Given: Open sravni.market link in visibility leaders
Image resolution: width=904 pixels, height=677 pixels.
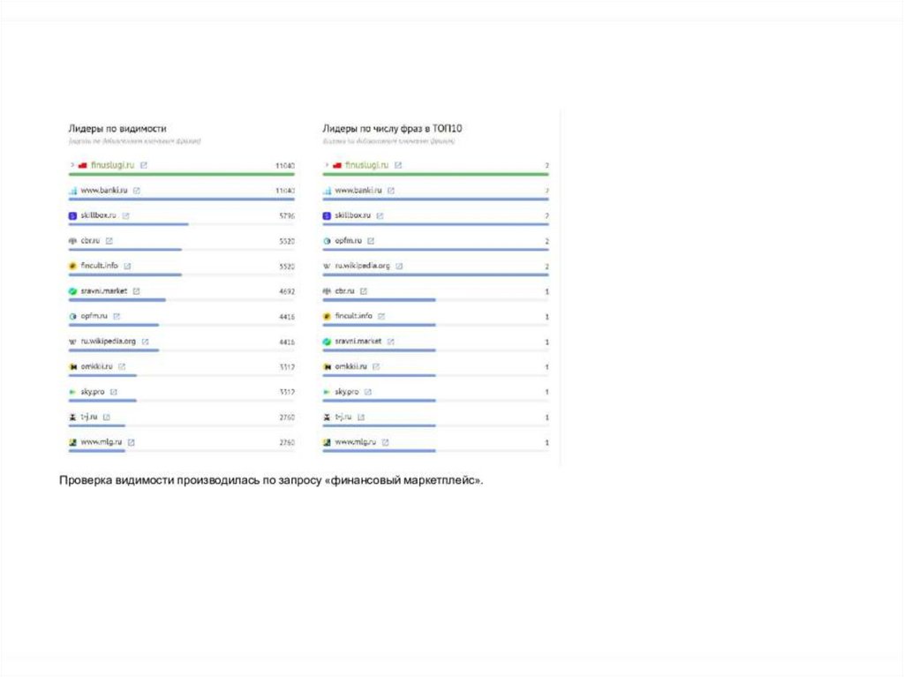Looking at the screenshot, I should [x=104, y=290].
